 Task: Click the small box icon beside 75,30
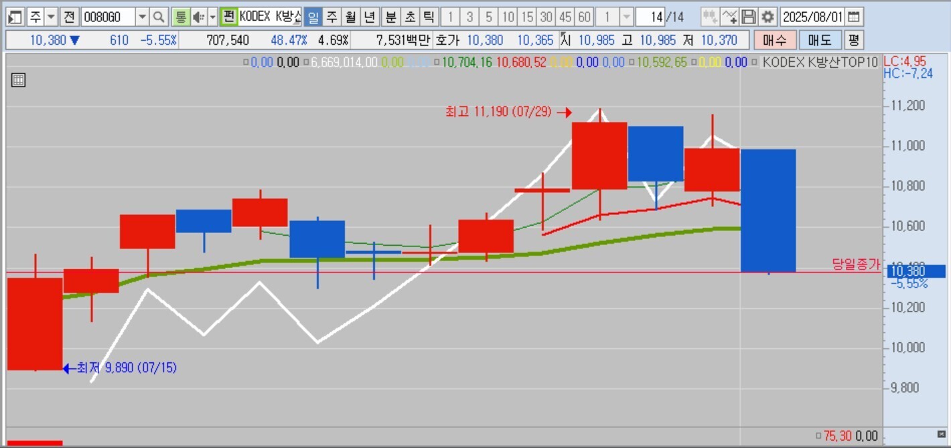(819, 436)
